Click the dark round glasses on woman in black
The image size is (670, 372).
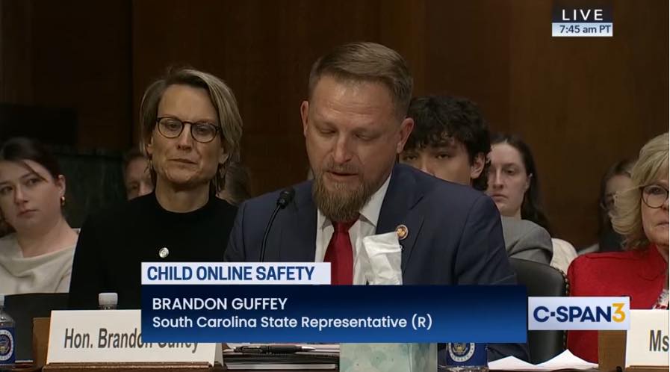(x=187, y=129)
